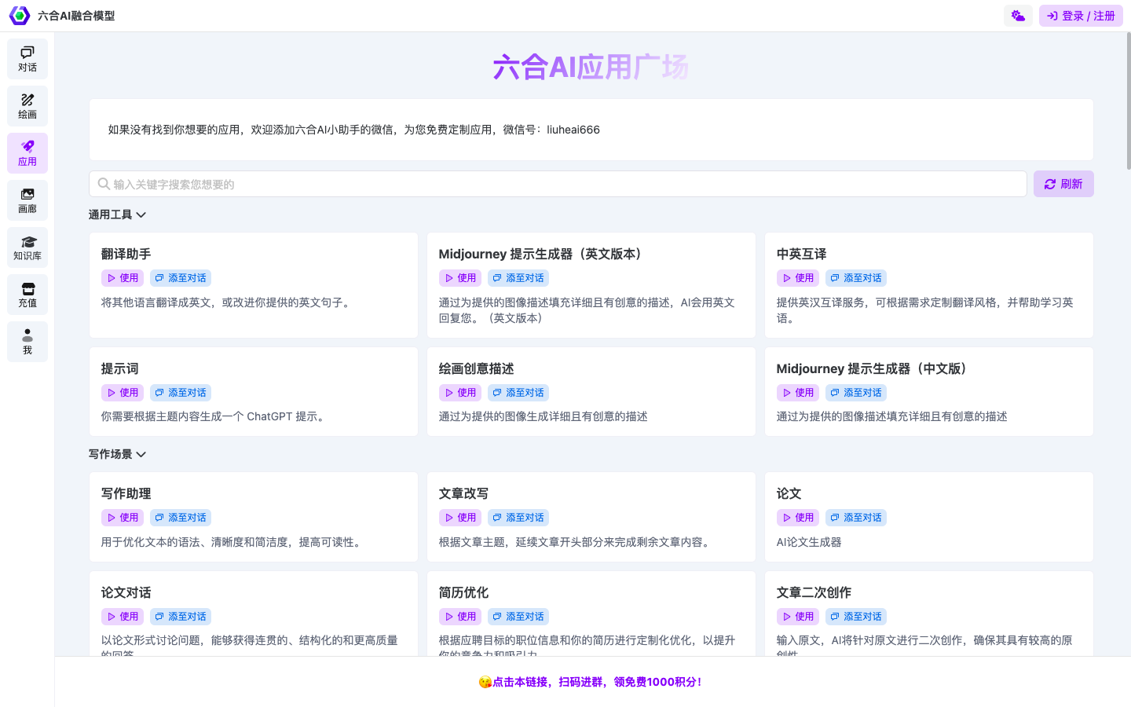The image size is (1131, 707).
Task: Click the search magnifier in the search bar
Action: coord(104,183)
